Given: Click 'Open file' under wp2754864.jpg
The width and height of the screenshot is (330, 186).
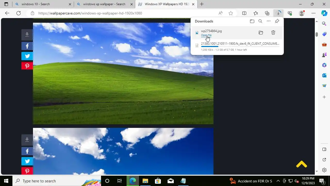Looking at the screenshot, I should tap(206, 35).
